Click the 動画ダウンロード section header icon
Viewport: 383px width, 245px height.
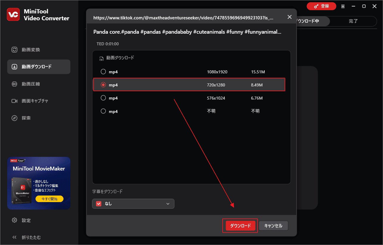[x=102, y=58]
